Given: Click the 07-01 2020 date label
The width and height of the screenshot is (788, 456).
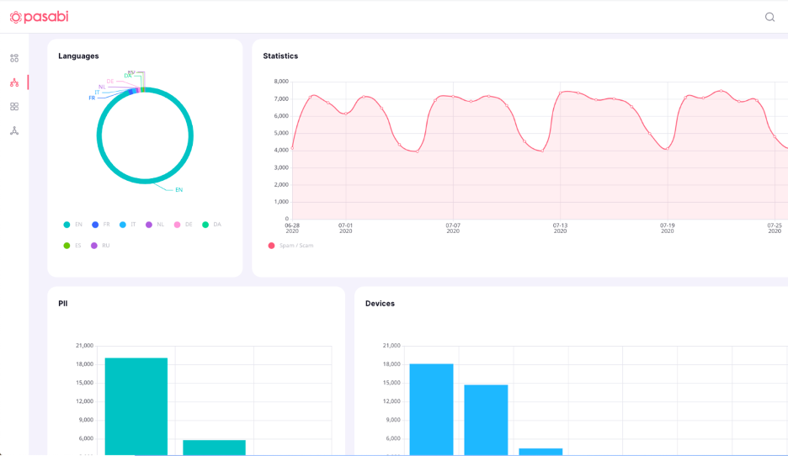Looking at the screenshot, I should (x=346, y=228).
